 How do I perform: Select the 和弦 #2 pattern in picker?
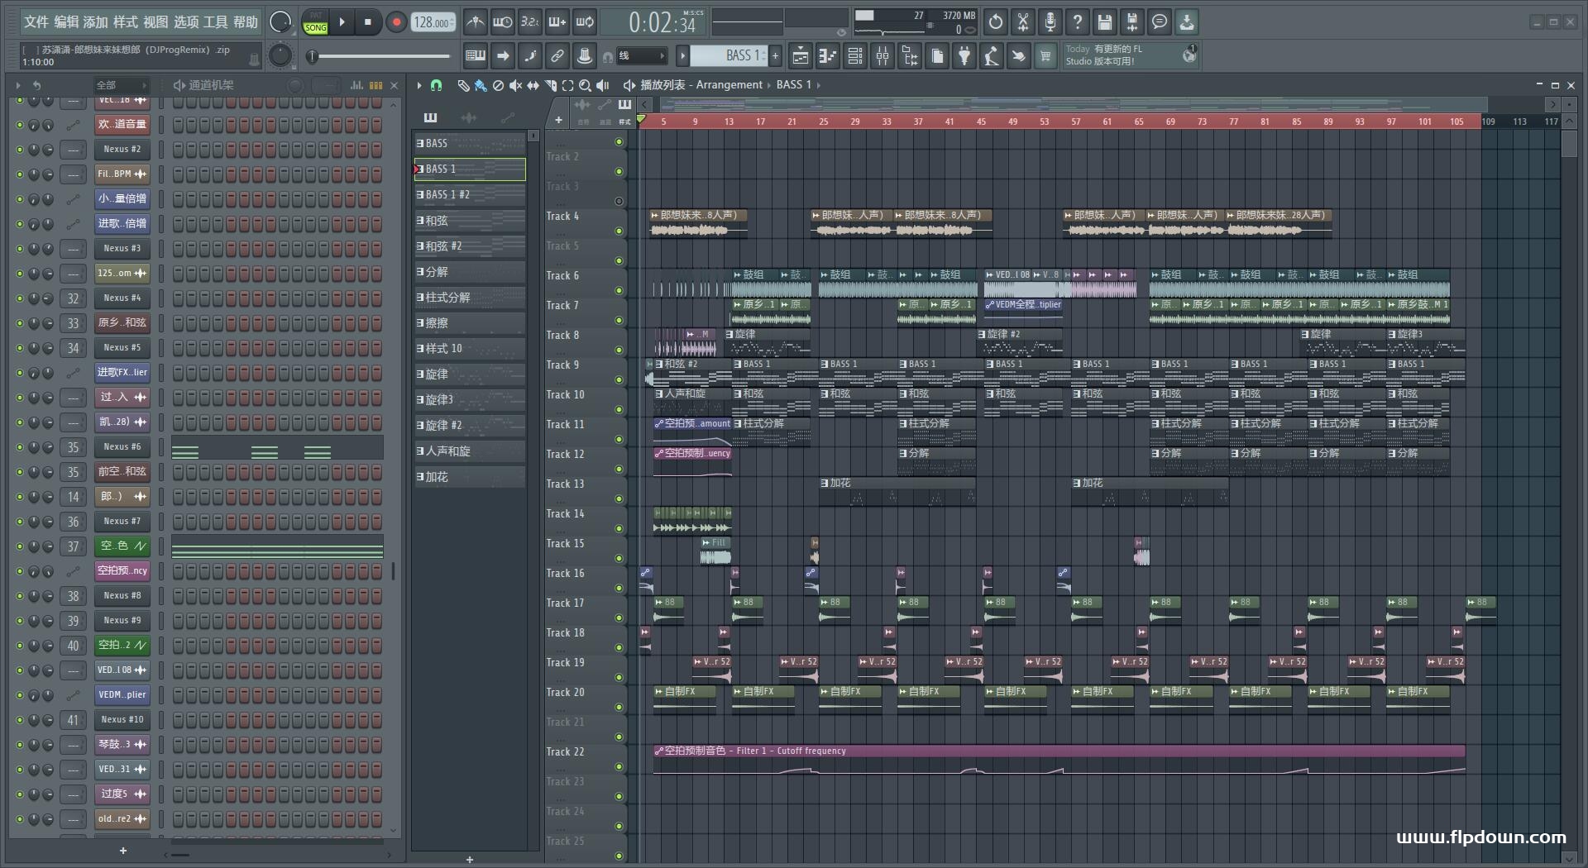pos(469,246)
